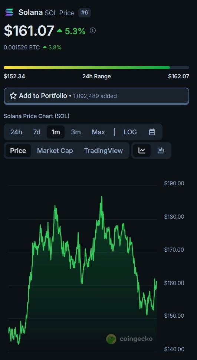Click the latest point on price chart
Screen dimensions: 197x360
pos(157,281)
